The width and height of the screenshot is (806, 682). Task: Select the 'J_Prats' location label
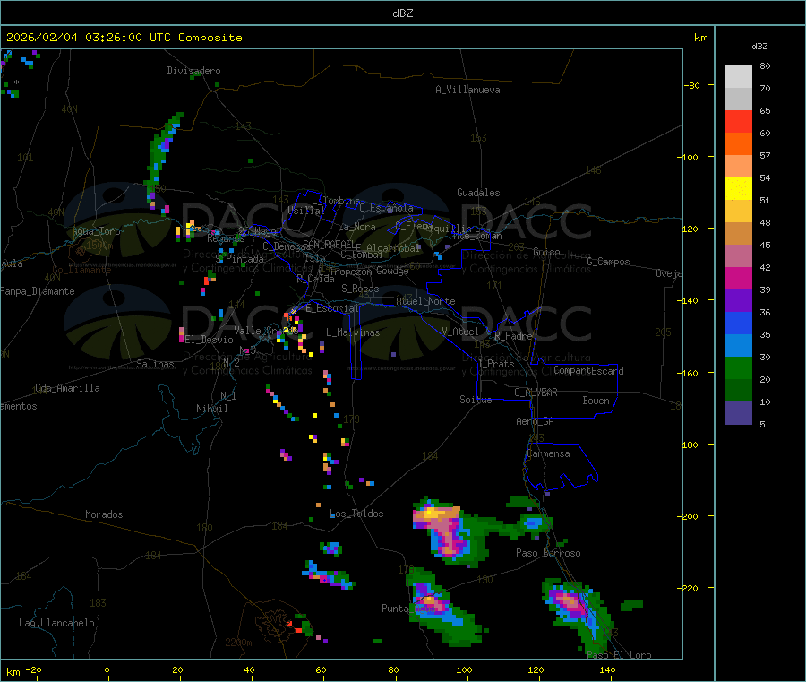(495, 364)
